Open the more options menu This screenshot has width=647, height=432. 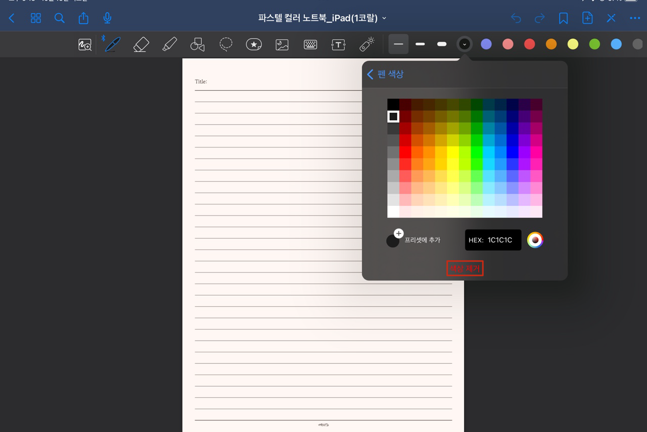[x=634, y=18]
